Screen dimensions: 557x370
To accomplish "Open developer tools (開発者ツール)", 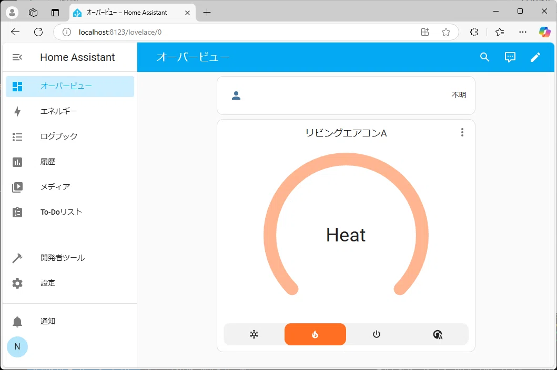I will [70, 258].
